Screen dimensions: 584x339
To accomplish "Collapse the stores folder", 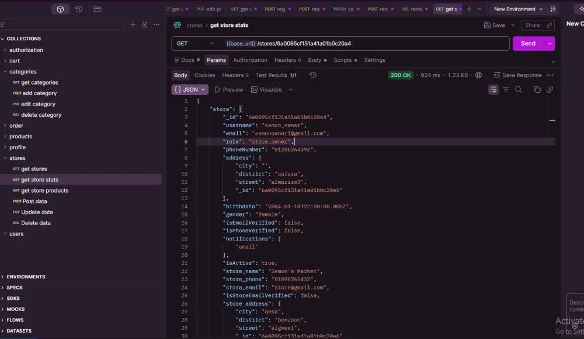I will (x=5, y=158).
